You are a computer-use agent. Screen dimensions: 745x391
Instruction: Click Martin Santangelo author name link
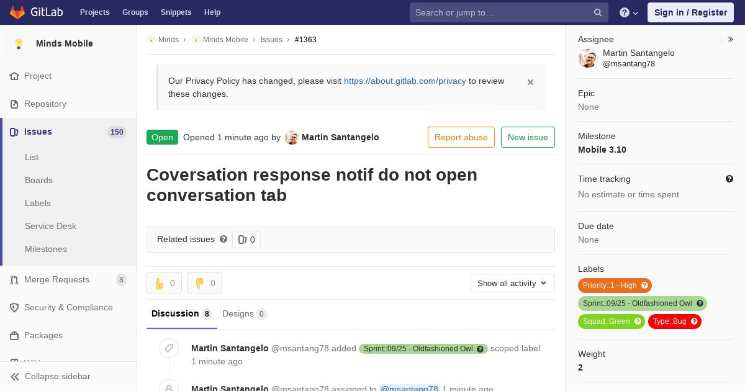pos(340,137)
